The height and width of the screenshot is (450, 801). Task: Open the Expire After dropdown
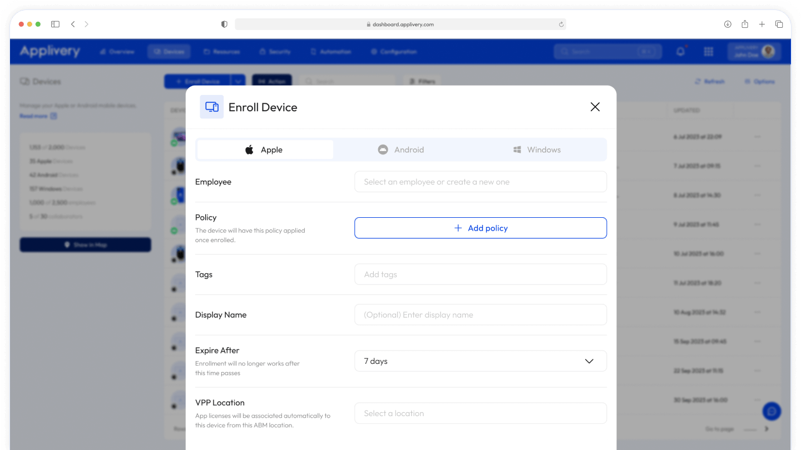click(x=481, y=361)
